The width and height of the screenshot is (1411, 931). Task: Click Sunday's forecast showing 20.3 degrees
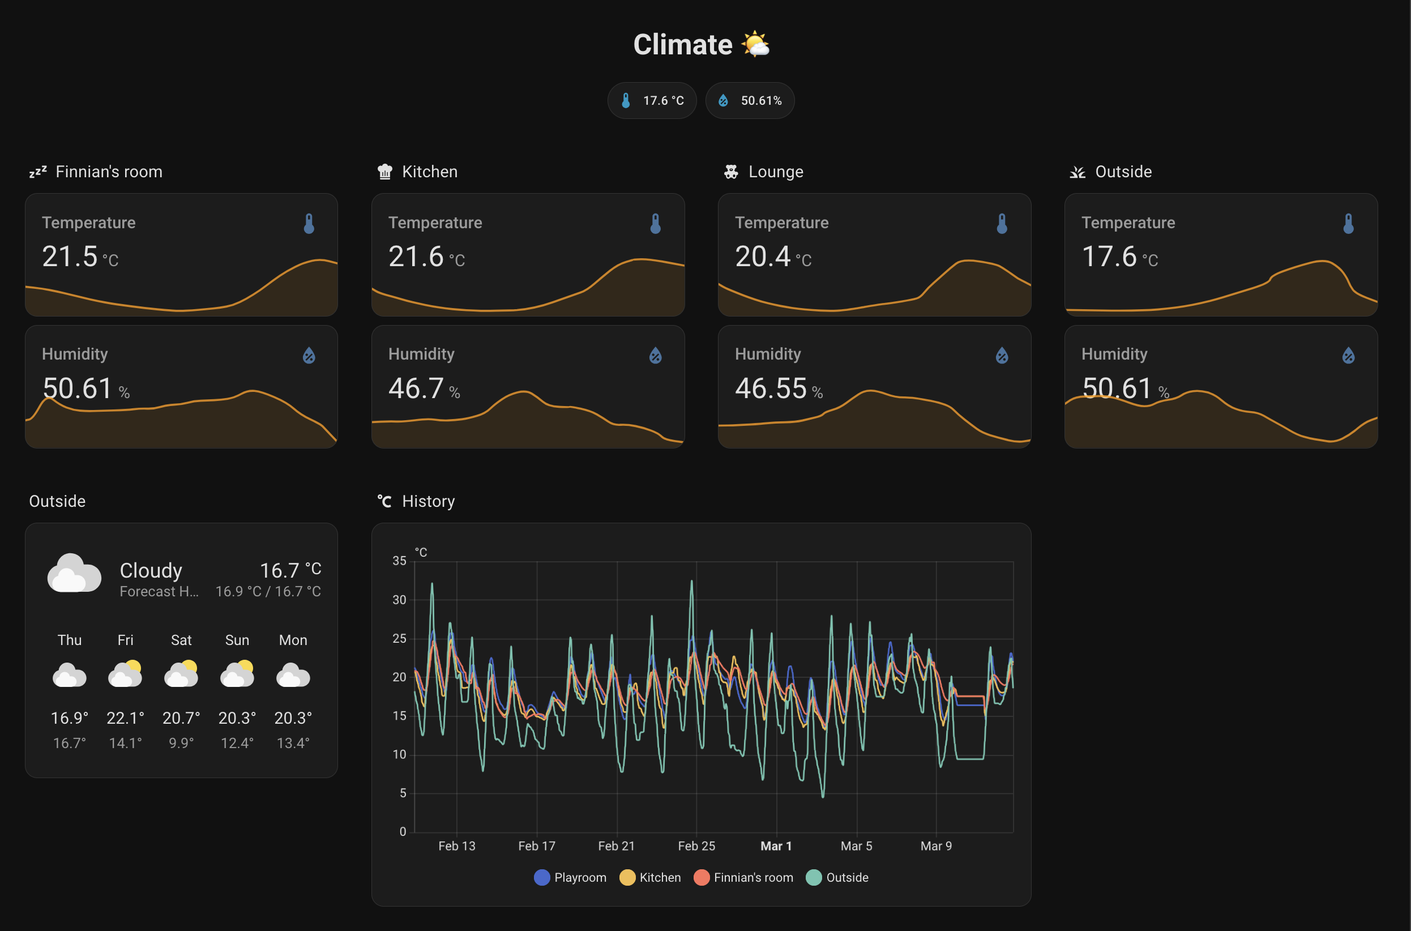point(237,689)
